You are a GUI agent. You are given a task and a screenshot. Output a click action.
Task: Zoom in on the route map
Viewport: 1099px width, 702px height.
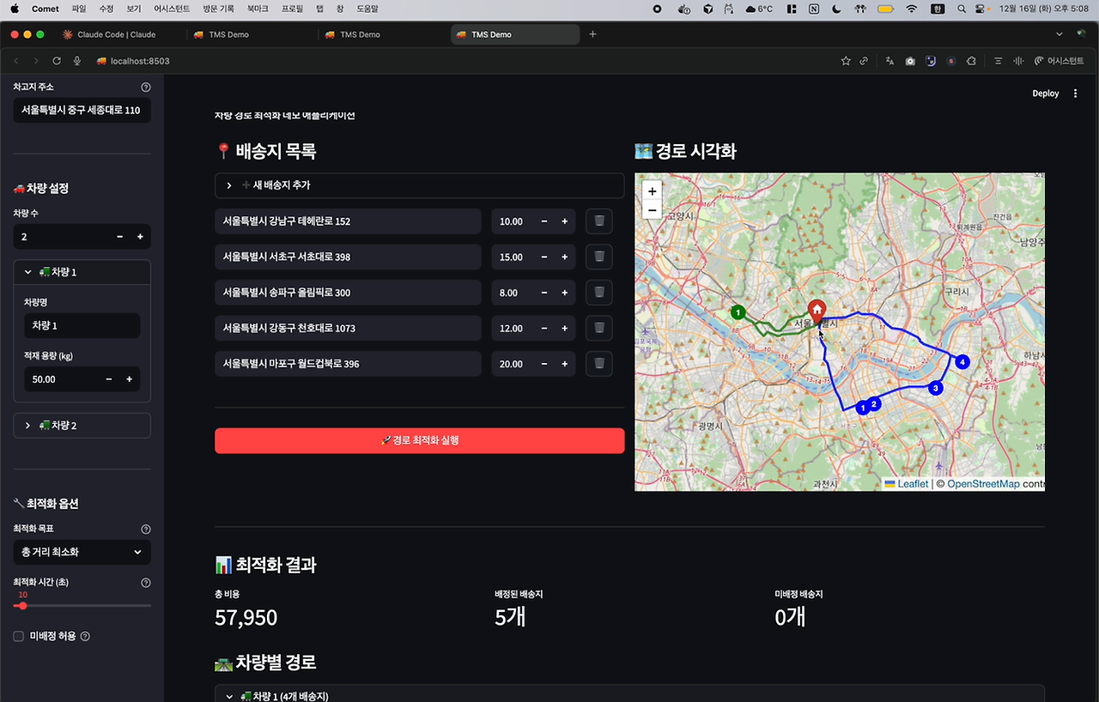click(652, 191)
